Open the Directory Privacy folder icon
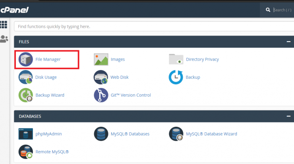Image resolution: width=294 pixels, height=164 pixels. [176, 59]
